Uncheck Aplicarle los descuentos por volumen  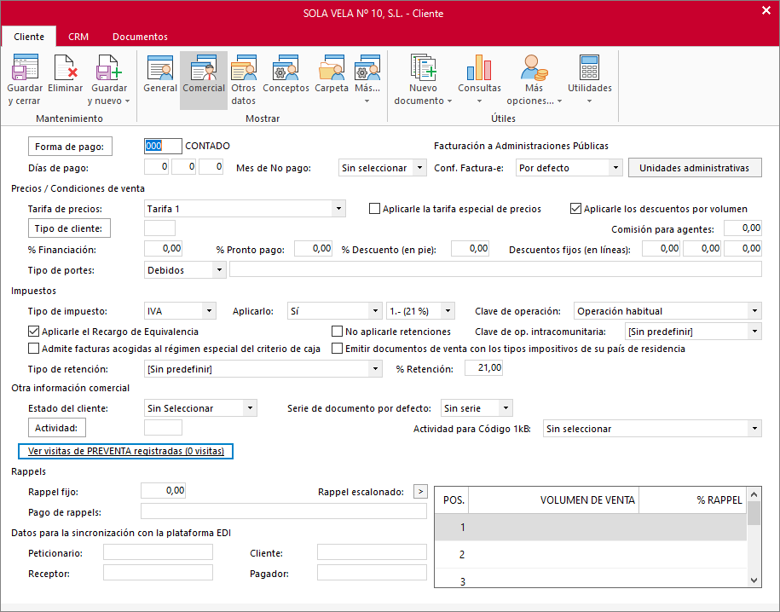click(x=575, y=209)
